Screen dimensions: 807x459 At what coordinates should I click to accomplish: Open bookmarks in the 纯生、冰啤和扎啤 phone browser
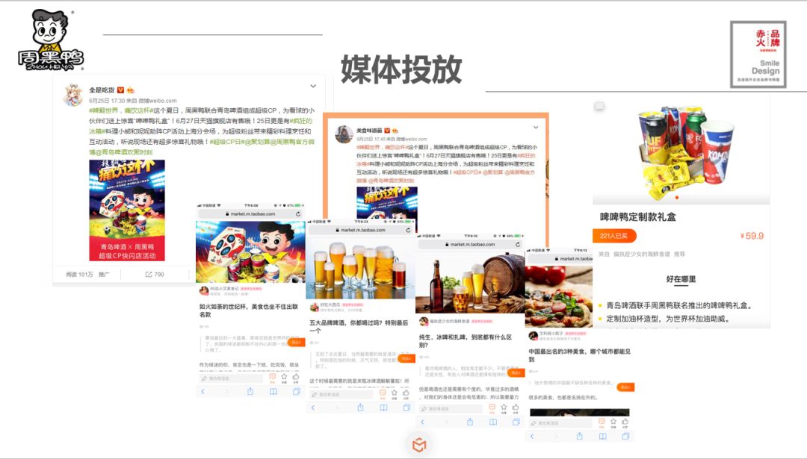[x=493, y=422]
